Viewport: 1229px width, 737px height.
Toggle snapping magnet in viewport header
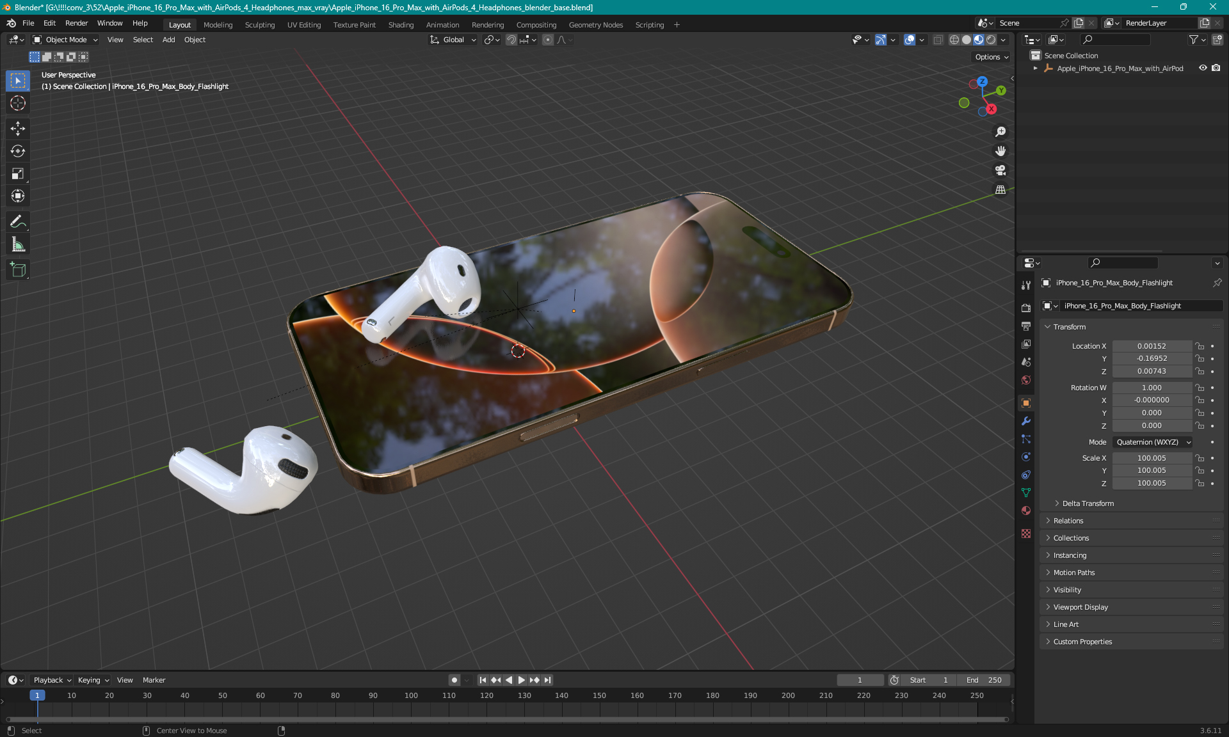(511, 40)
